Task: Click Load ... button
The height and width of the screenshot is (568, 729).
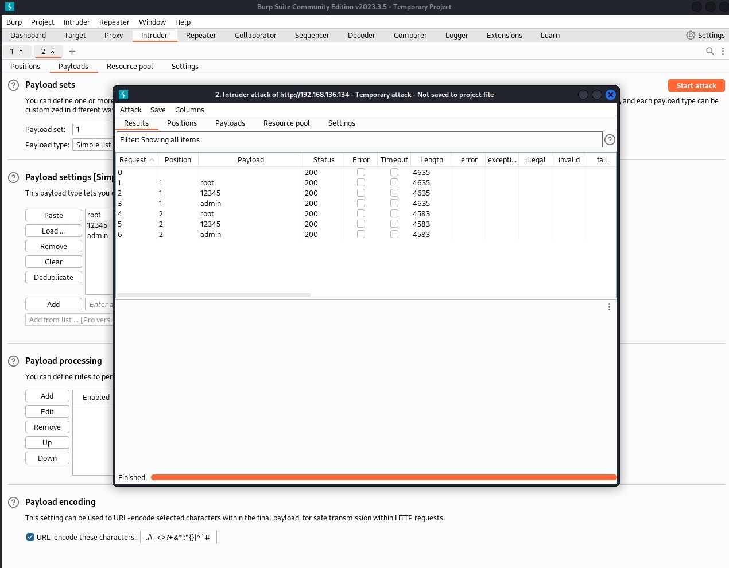Action: [x=53, y=231]
